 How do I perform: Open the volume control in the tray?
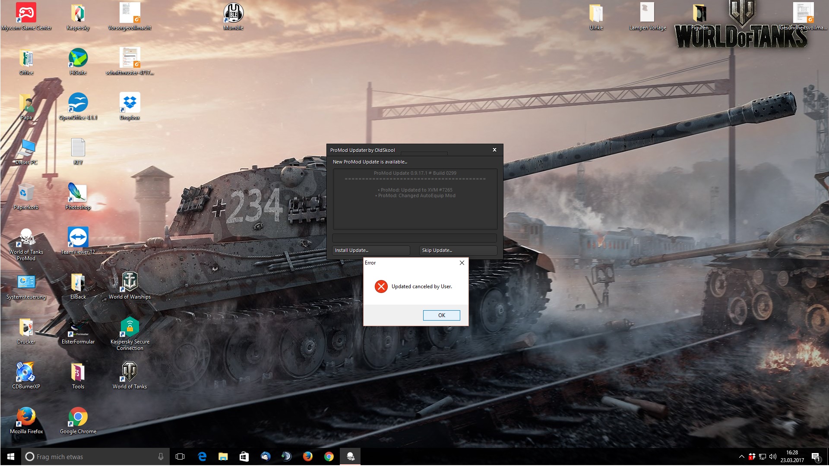click(x=772, y=457)
